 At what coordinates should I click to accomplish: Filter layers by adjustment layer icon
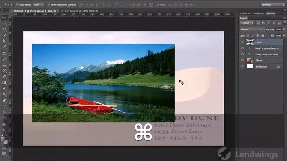pyautogui.click(x=263, y=23)
